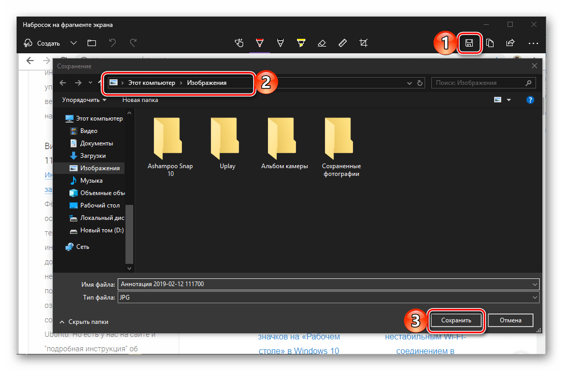Select the pencil tool
563x371 pixels.
tap(280, 43)
